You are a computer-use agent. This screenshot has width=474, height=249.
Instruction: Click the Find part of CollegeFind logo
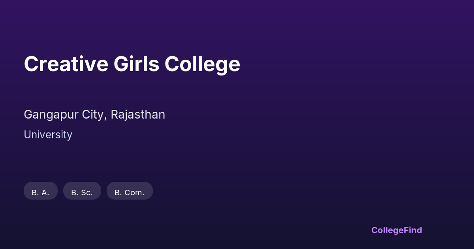tap(413, 230)
